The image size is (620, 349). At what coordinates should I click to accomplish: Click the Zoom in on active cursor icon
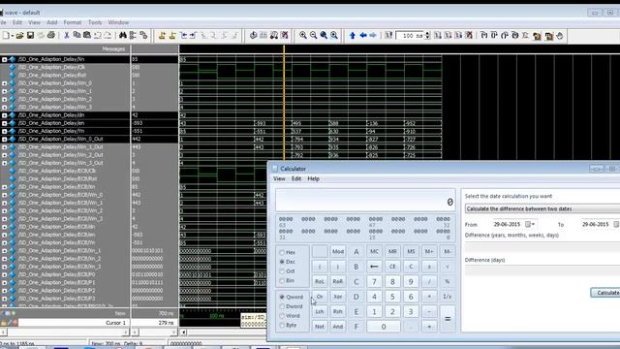[334, 36]
